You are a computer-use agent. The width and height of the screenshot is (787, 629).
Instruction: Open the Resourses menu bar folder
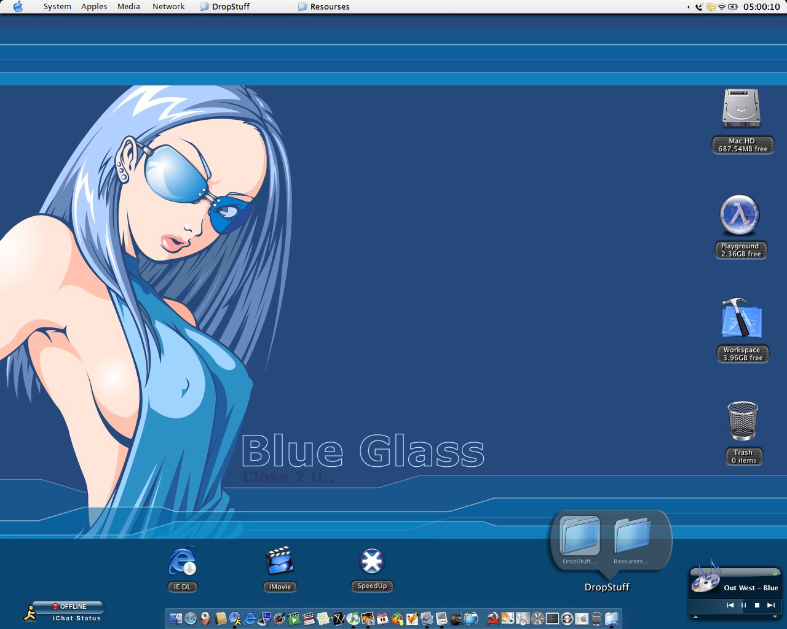click(324, 7)
